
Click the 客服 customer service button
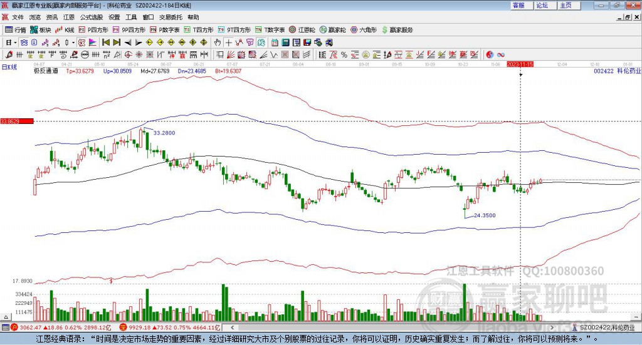[518, 5]
